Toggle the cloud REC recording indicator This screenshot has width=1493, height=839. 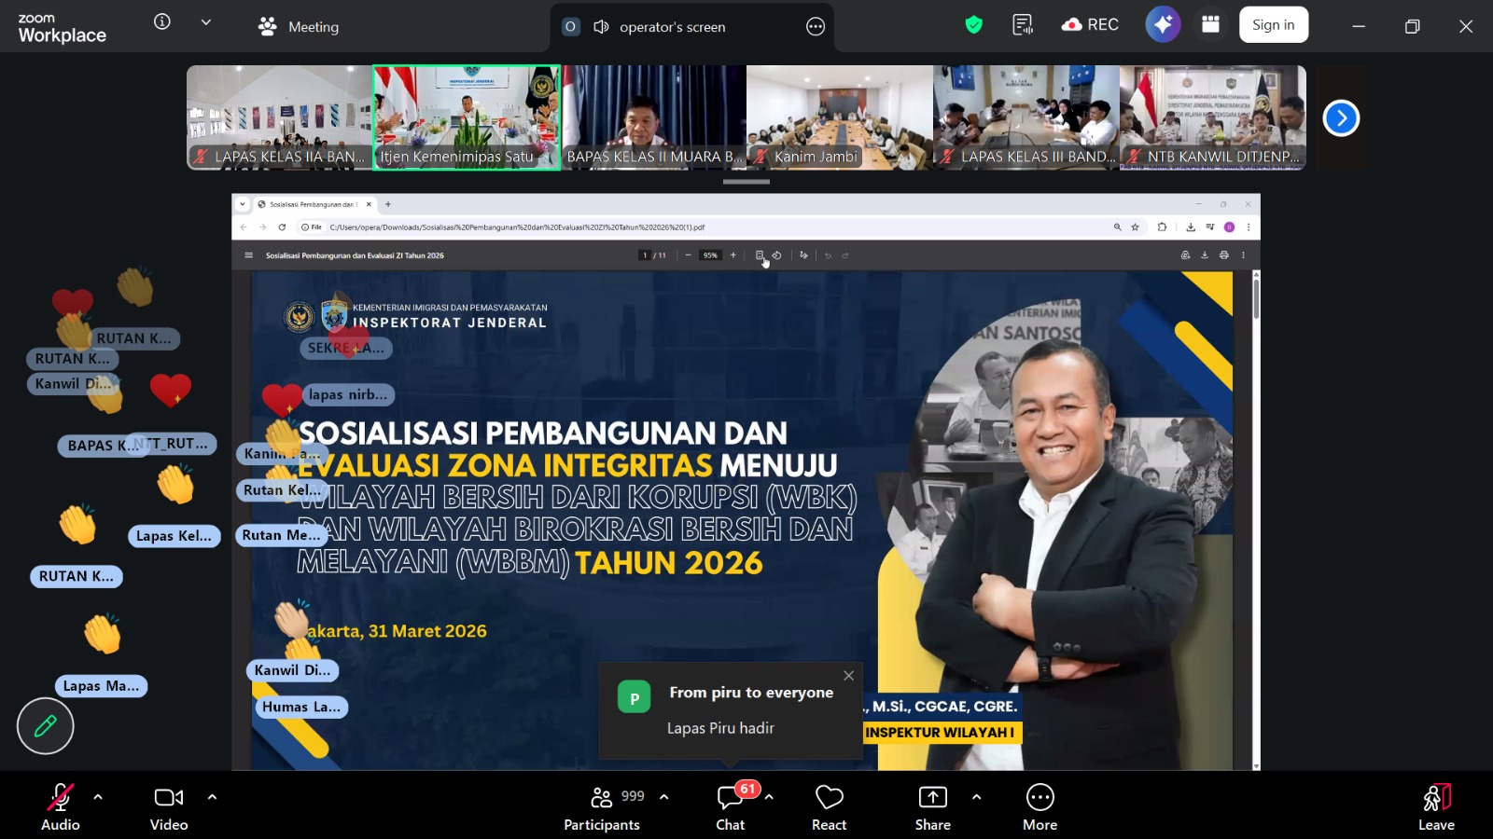[x=1090, y=25]
